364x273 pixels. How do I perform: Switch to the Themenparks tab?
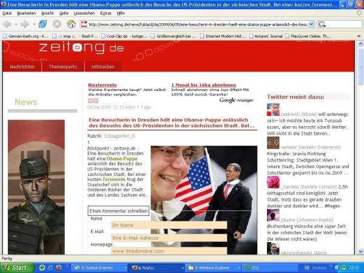[63, 67]
